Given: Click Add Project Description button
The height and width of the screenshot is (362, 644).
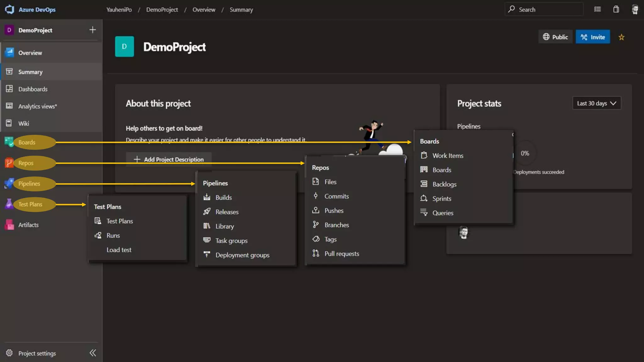Looking at the screenshot, I should point(169,159).
